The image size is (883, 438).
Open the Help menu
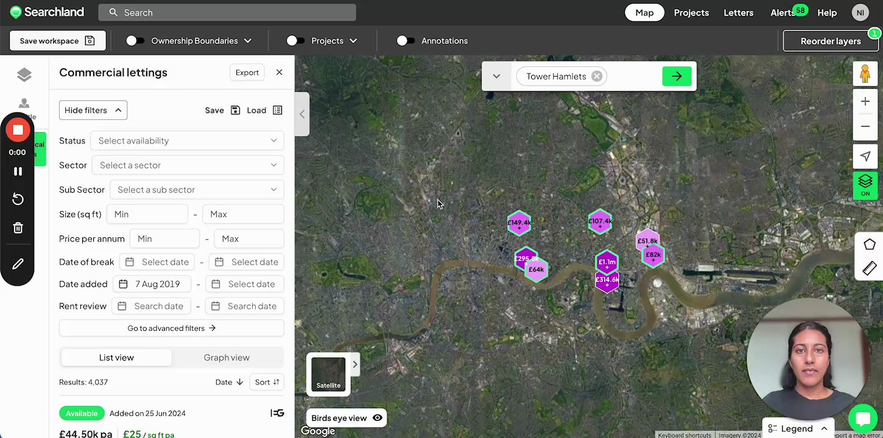click(827, 13)
